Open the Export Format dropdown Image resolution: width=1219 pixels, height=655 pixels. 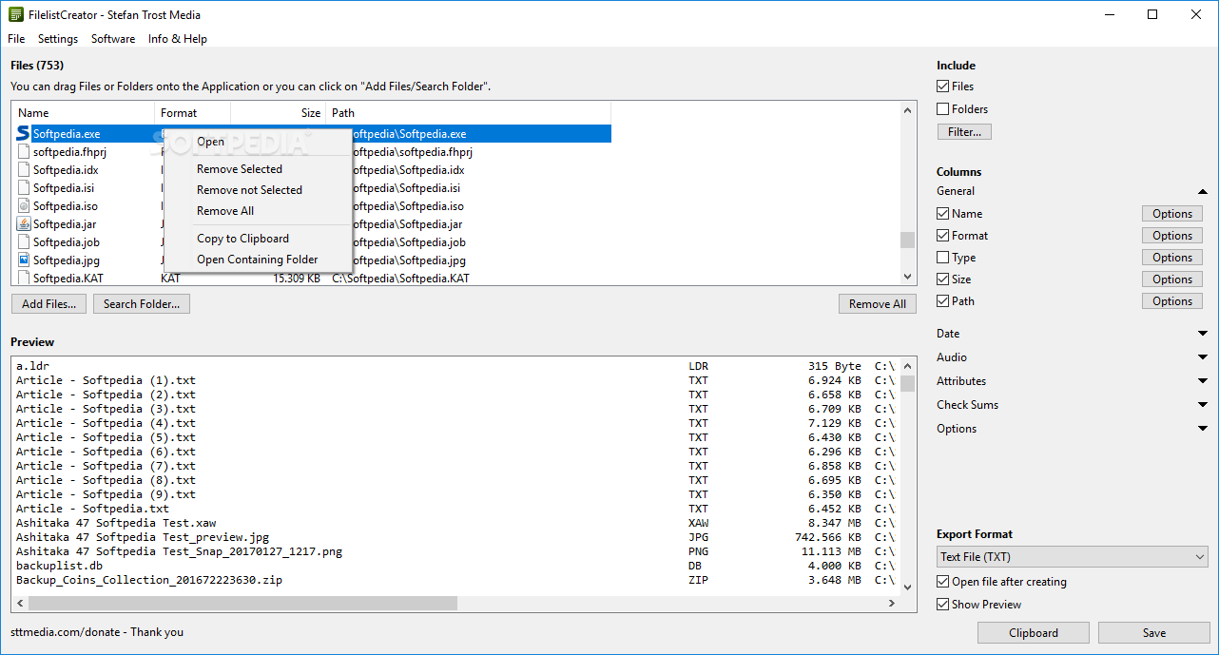(x=1072, y=557)
